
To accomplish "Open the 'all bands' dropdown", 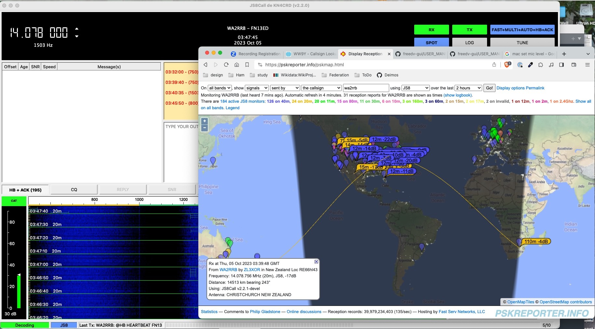I will (220, 88).
